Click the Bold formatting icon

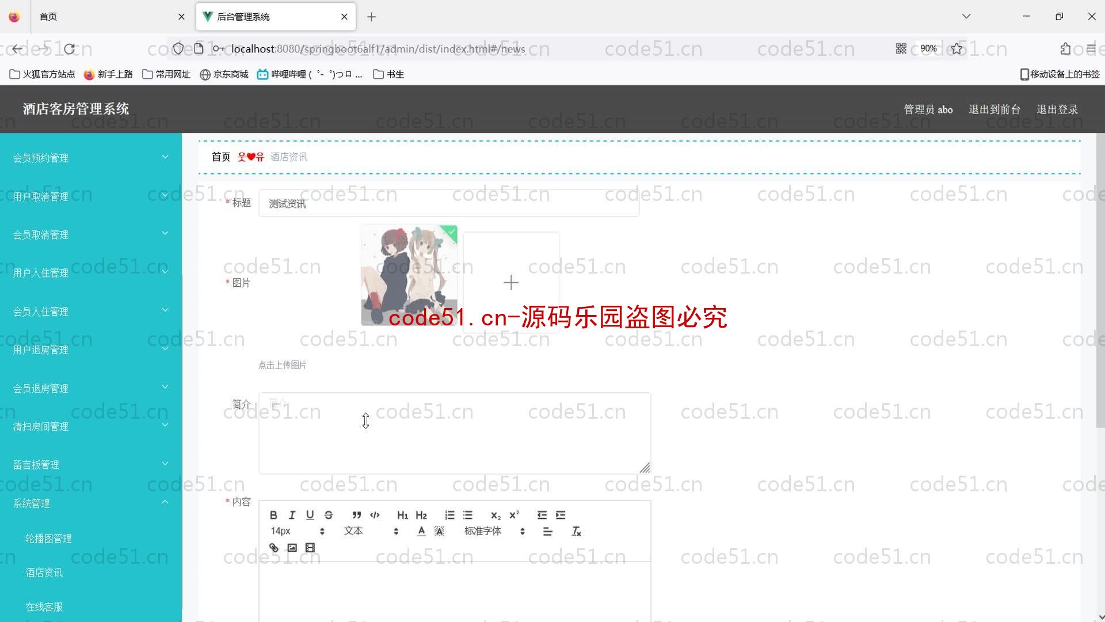(x=273, y=514)
